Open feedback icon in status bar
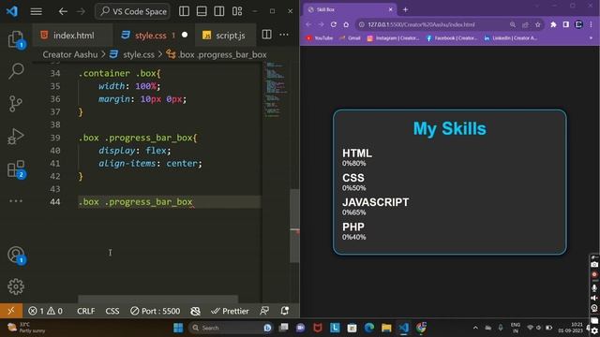The height and width of the screenshot is (337, 600). point(264,311)
